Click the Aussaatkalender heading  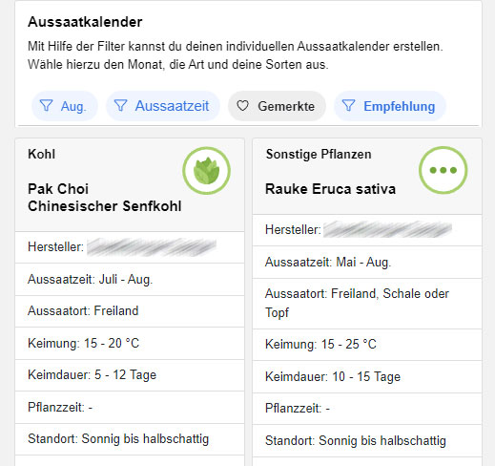[x=85, y=22]
